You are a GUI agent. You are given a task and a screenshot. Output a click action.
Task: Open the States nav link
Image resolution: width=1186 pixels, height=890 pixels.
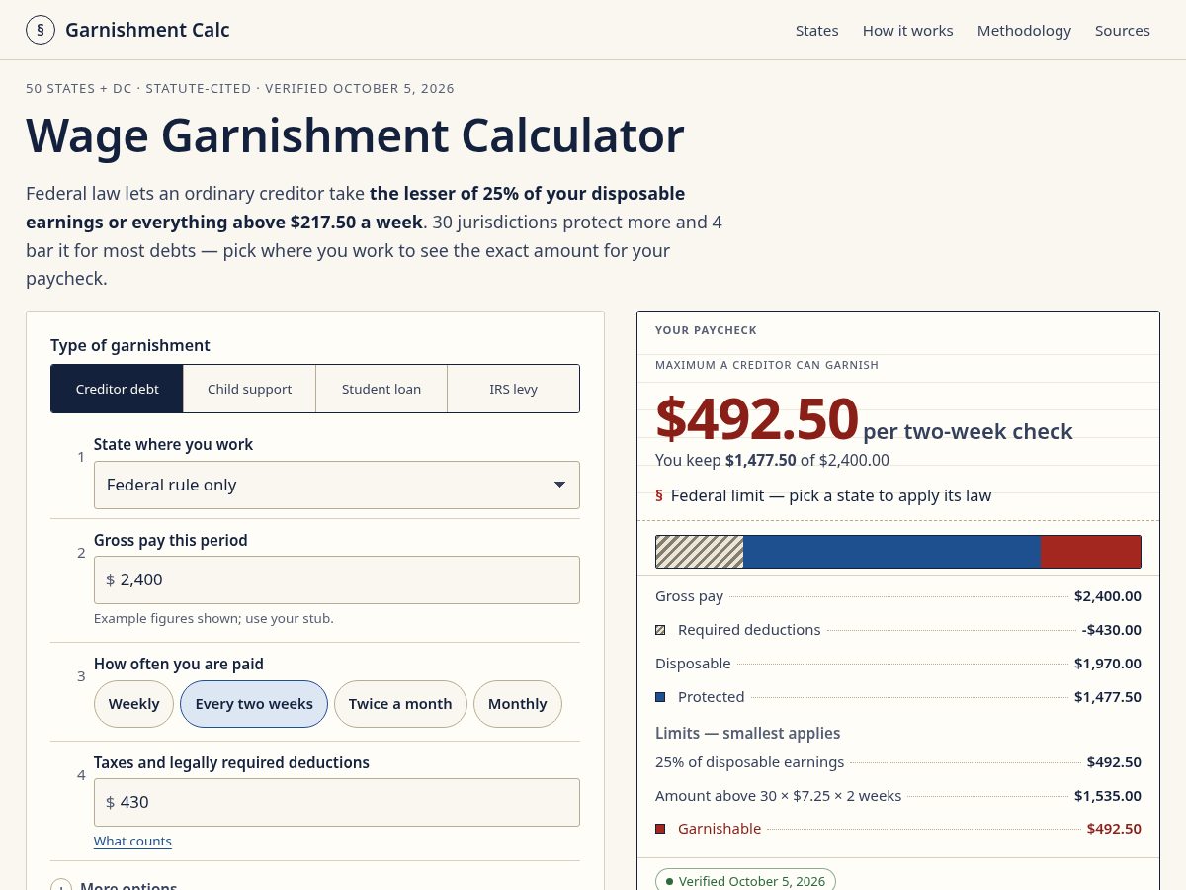pos(816,31)
